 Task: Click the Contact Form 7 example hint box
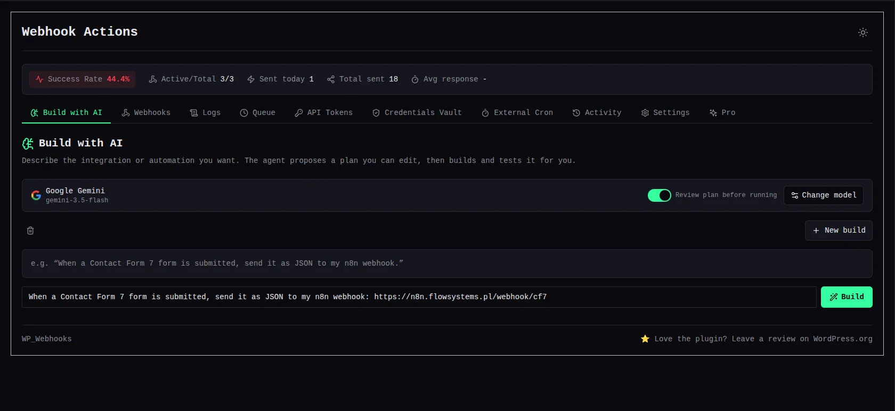click(x=447, y=264)
